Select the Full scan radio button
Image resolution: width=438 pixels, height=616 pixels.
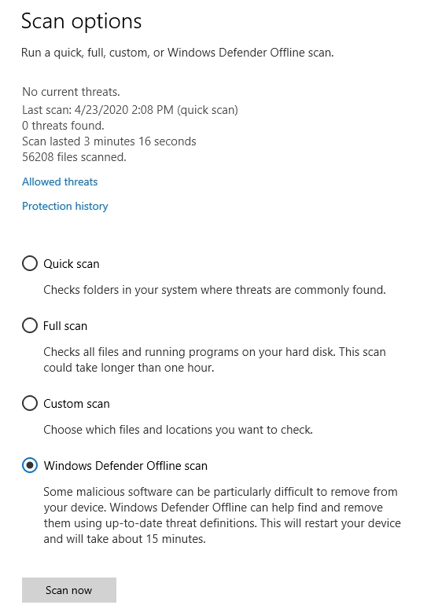(x=30, y=325)
